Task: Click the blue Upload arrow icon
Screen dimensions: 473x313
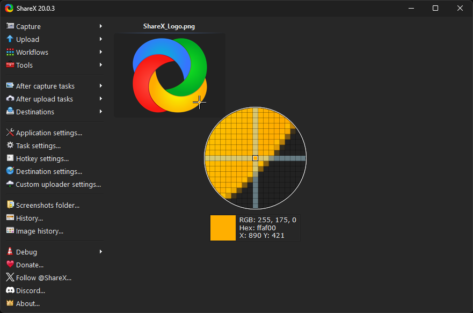Action: [10, 39]
